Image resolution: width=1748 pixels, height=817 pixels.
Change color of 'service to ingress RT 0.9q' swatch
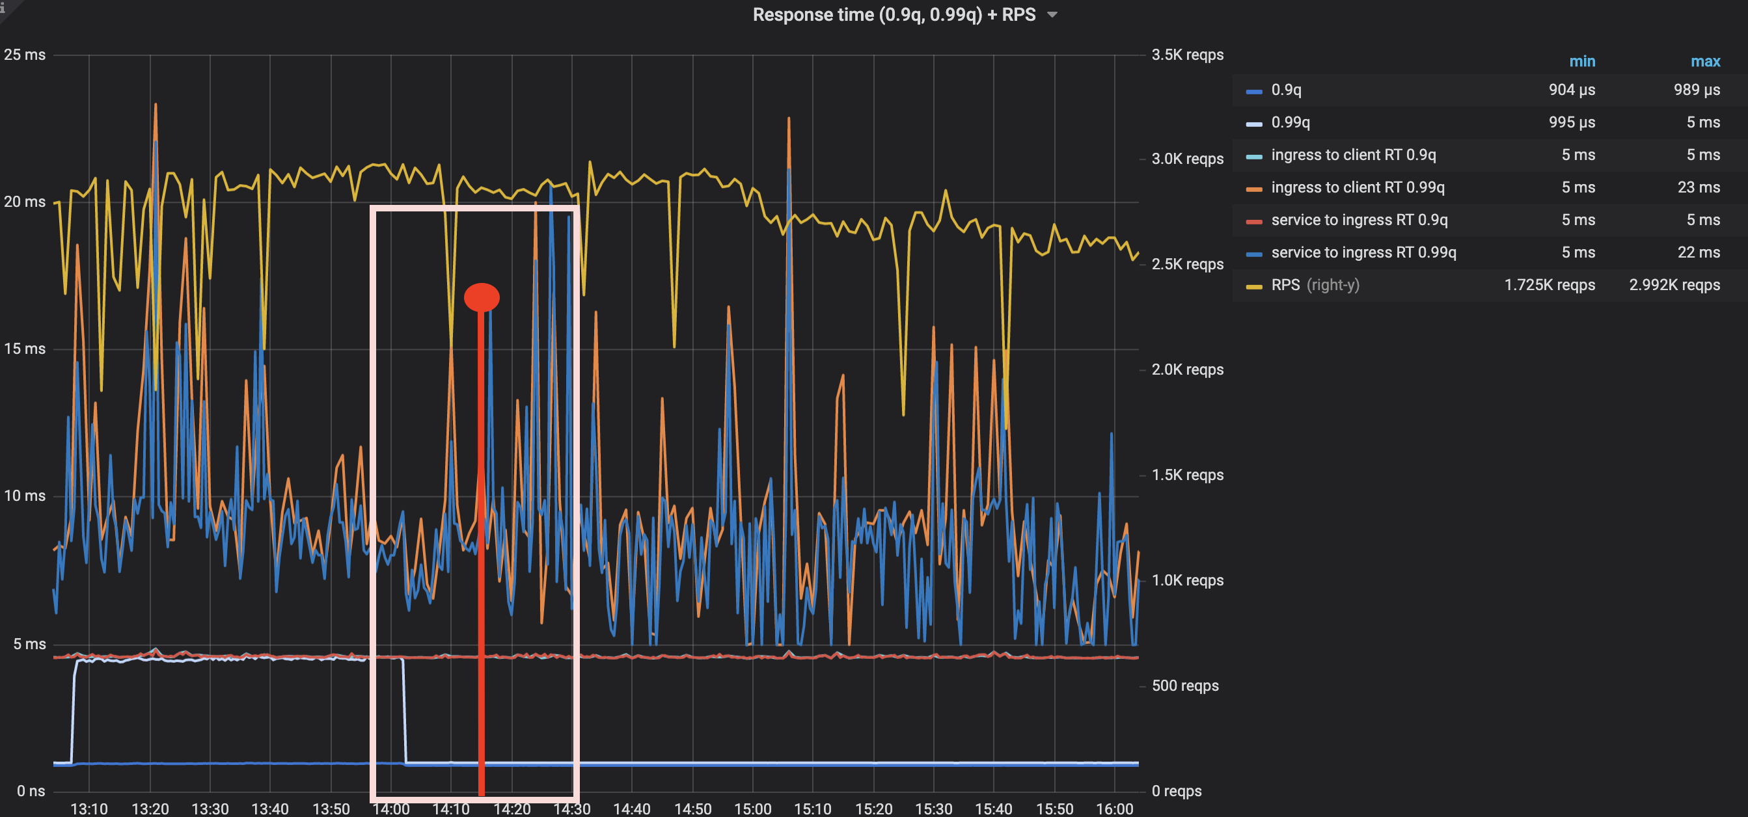(1254, 222)
